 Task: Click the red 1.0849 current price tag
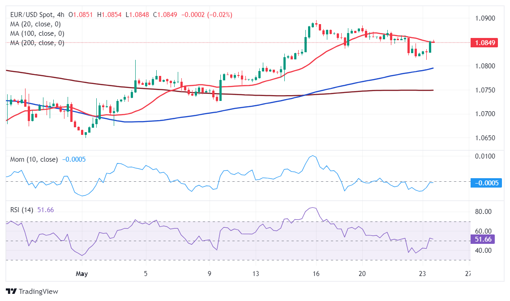click(484, 43)
